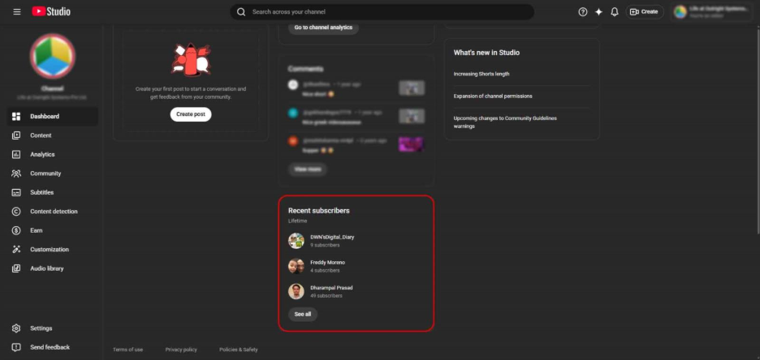
Task: Select the Content detection copyright icon
Action: [16, 212]
